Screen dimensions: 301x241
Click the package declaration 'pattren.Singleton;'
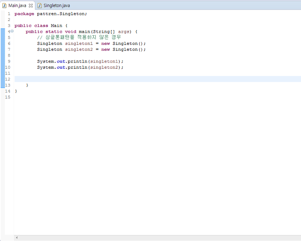tap(62, 14)
